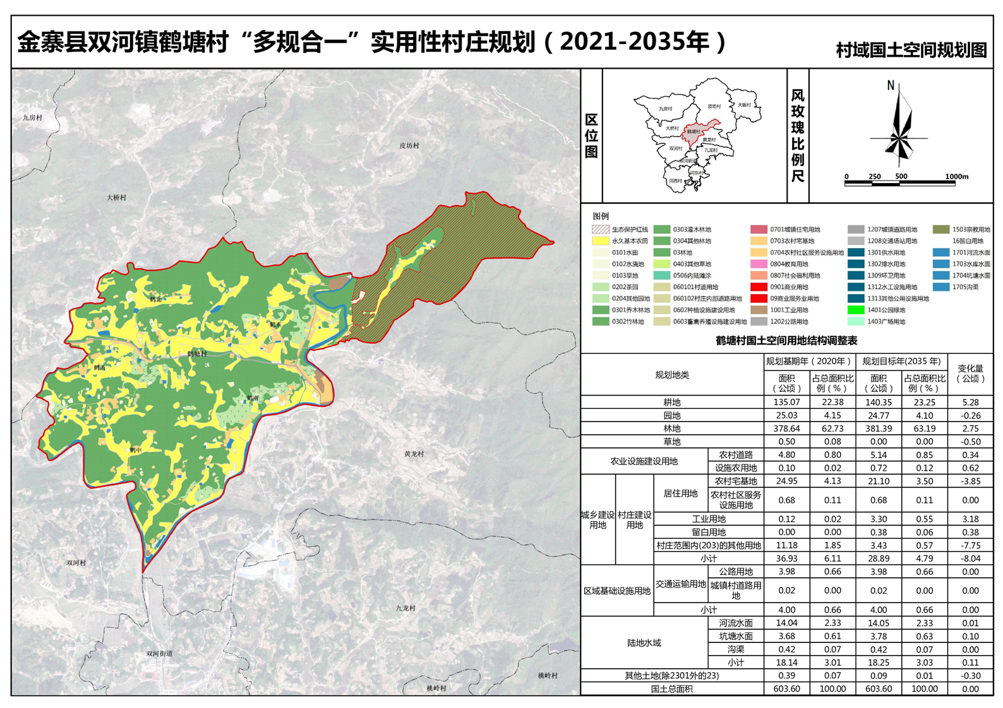Click the 黄龙村 label on the main map
Screen dimensions: 1003x708
point(414,454)
